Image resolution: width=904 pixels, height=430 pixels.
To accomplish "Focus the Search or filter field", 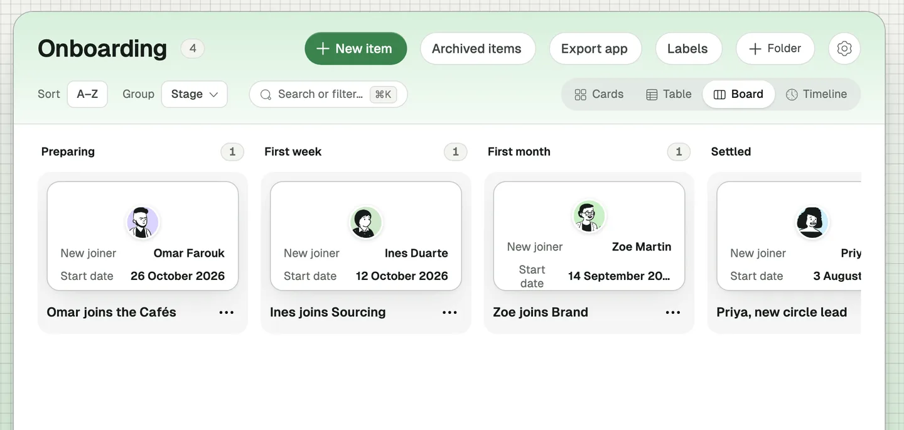I will [328, 94].
